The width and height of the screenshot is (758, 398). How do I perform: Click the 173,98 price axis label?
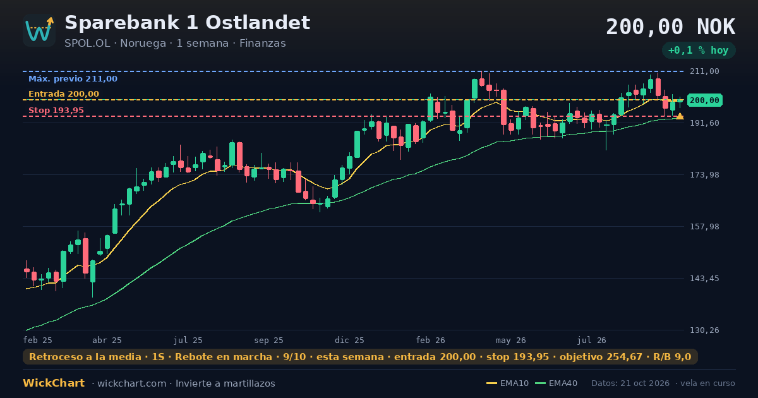coord(704,175)
